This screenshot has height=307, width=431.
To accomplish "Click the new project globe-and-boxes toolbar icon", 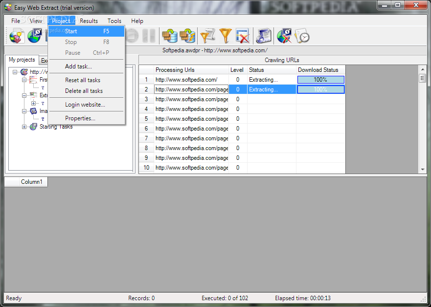I will pos(17,36).
